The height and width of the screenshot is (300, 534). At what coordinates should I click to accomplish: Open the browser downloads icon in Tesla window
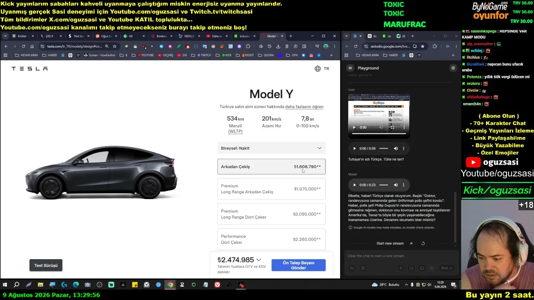[278, 46]
